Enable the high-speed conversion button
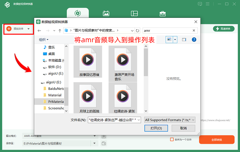The image size is (240, 152). (x=224, y=29)
